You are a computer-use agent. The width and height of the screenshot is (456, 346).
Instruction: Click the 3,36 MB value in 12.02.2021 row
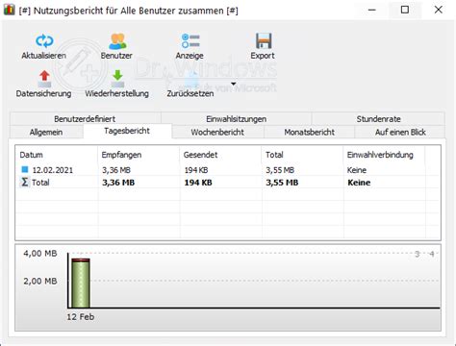coord(116,170)
